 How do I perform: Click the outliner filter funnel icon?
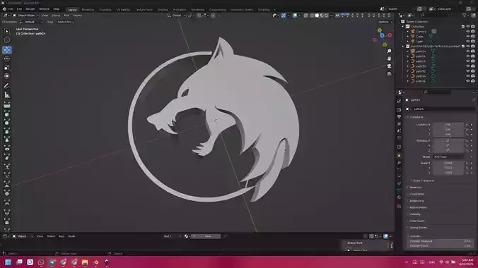click(465, 16)
